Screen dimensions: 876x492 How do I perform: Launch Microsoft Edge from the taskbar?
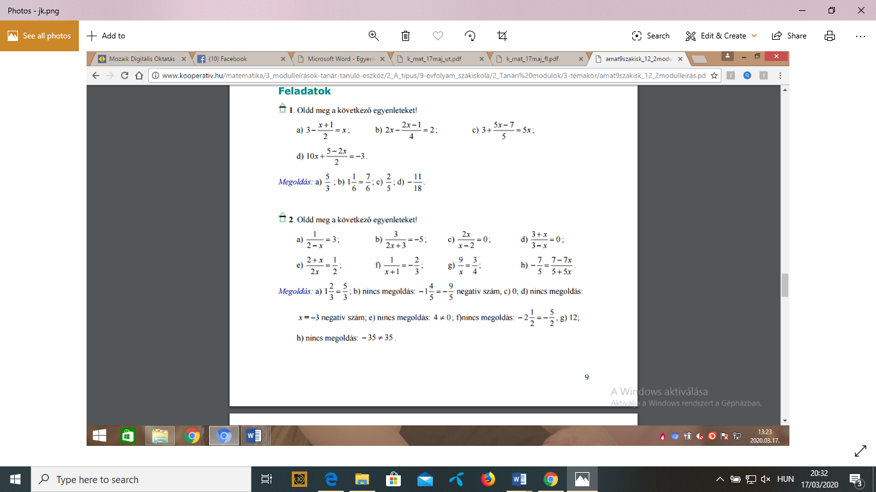331,479
